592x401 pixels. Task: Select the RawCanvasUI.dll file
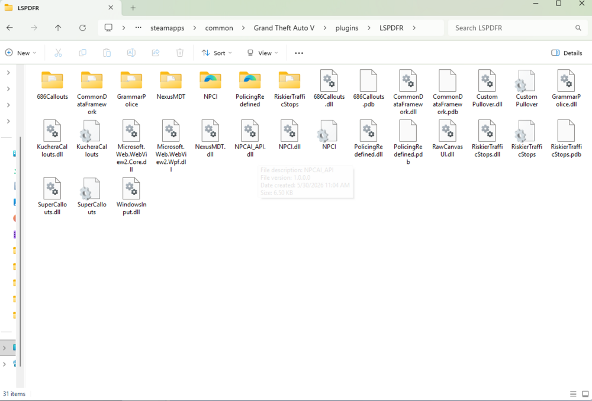[x=448, y=139]
